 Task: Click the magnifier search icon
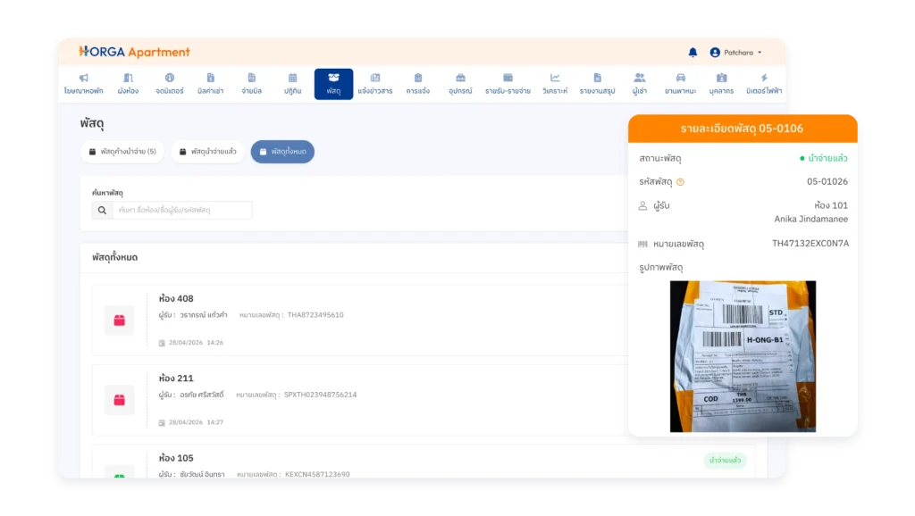pos(102,210)
